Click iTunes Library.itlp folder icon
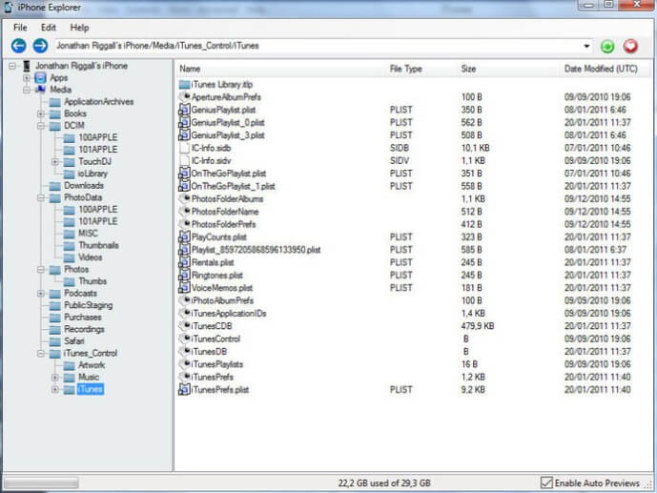 pyautogui.click(x=184, y=85)
